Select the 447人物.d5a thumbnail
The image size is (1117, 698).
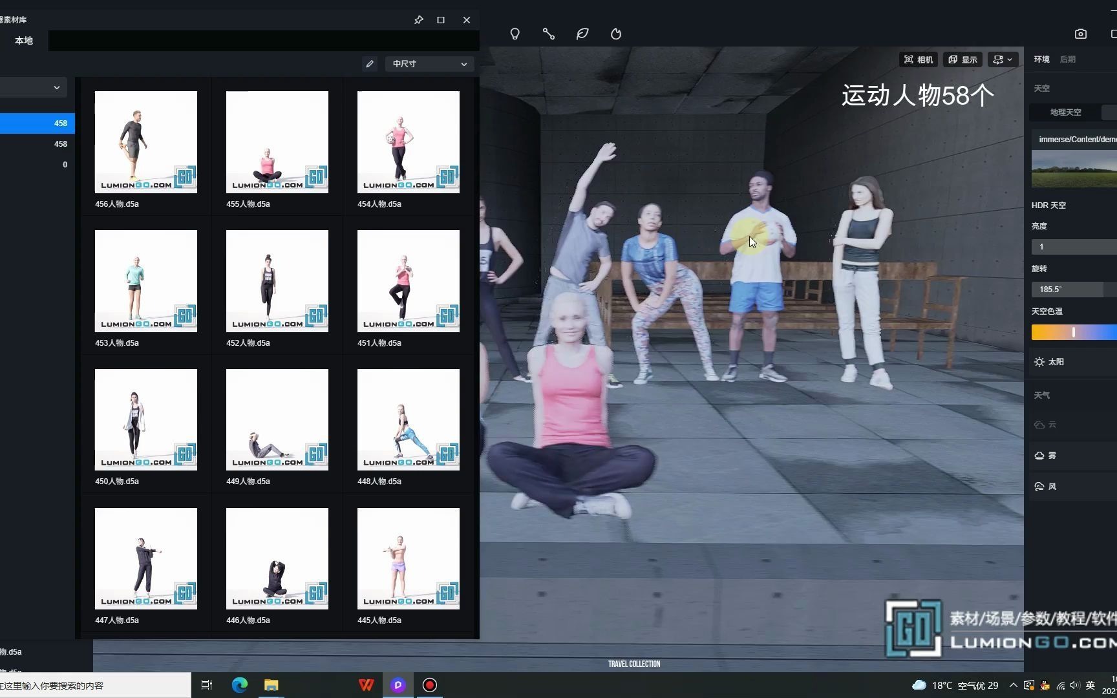(x=146, y=558)
